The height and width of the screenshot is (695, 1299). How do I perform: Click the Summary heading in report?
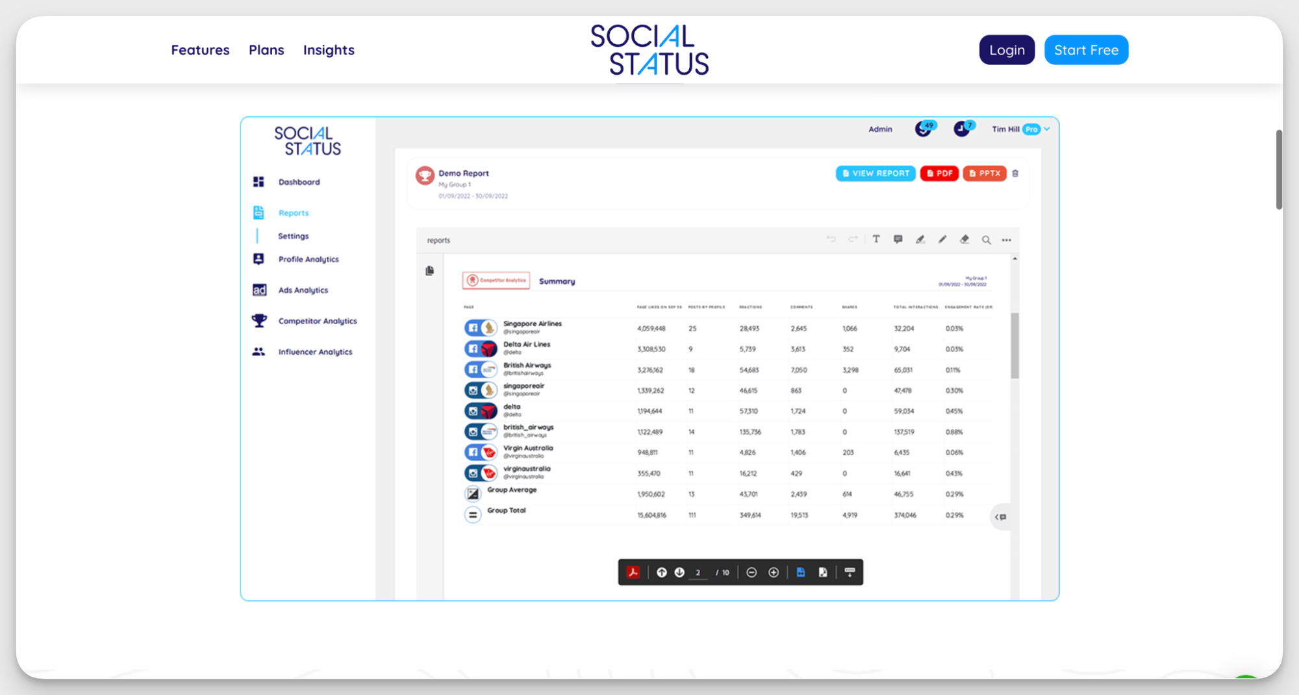click(557, 281)
